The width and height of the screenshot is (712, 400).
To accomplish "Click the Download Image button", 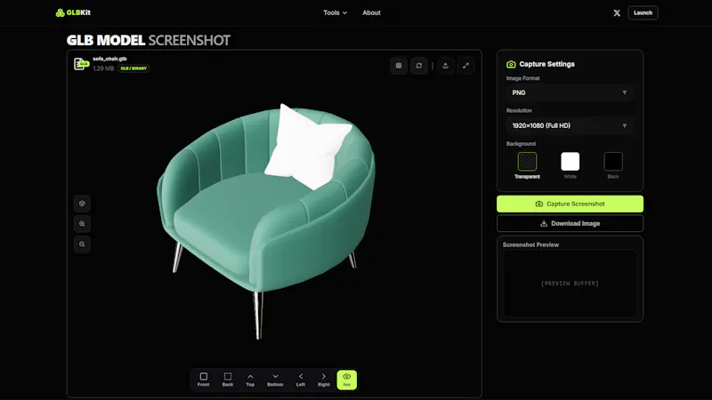I will pos(570,224).
